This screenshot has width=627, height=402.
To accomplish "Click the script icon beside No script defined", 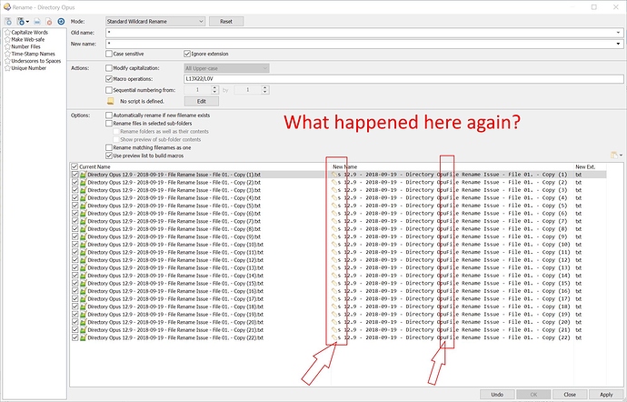I will click(x=110, y=101).
